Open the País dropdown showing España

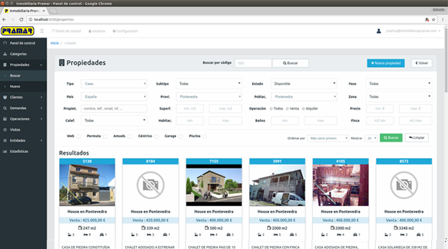(114, 96)
